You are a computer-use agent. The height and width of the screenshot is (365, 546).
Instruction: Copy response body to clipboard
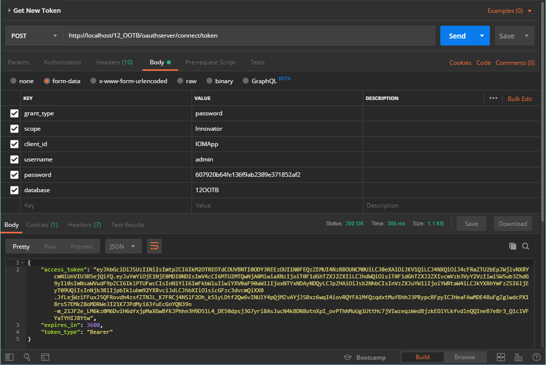click(x=512, y=246)
